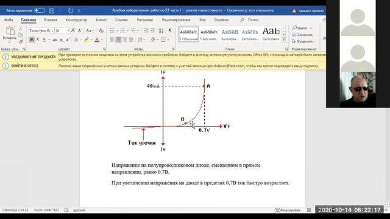
Task: Click the Decrease indent icon
Action: 146,30
